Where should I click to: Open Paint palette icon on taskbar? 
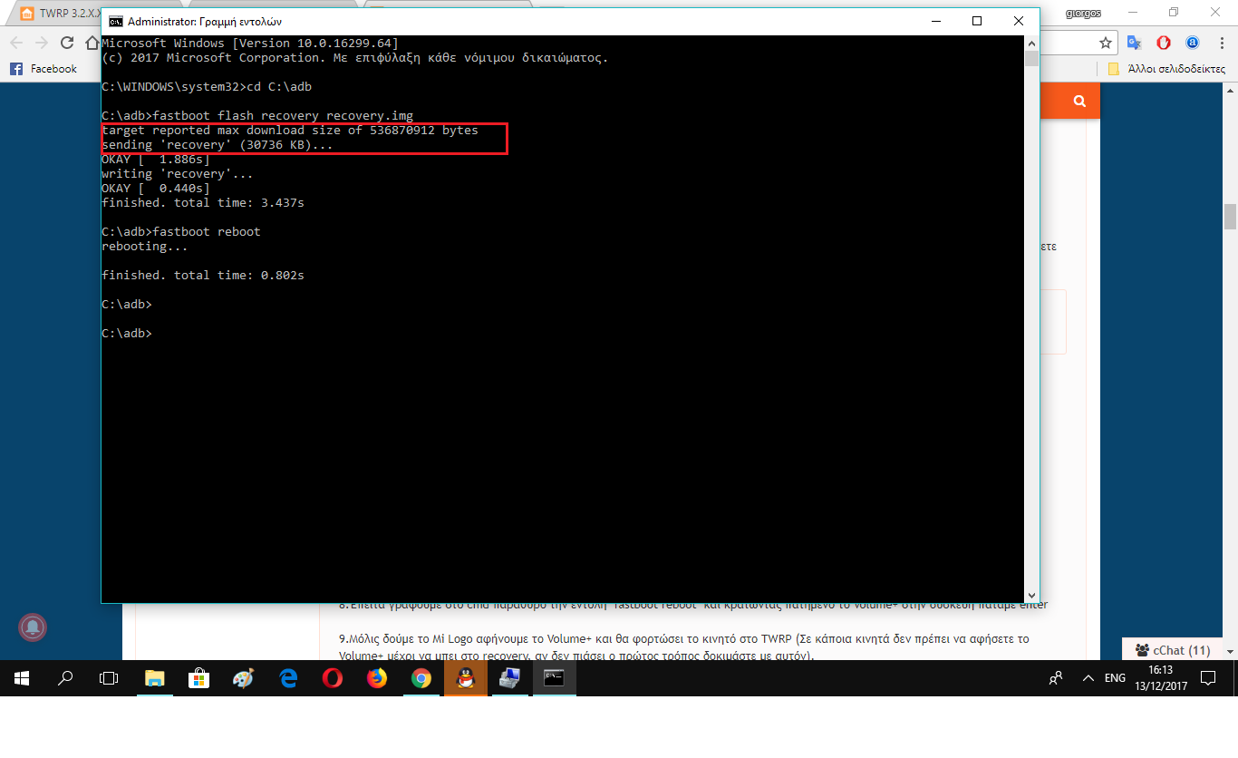coord(244,677)
